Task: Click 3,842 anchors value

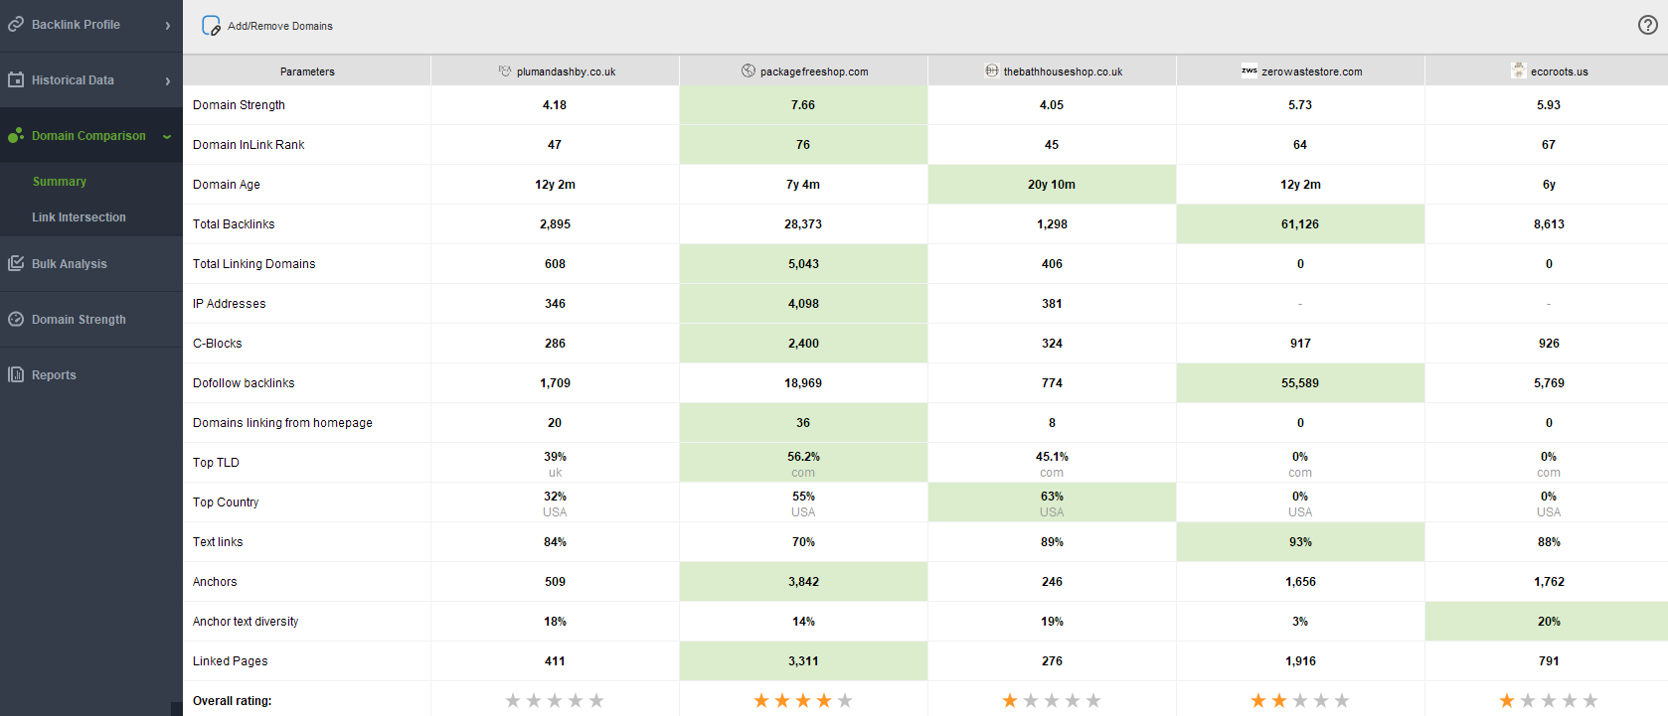Action: click(803, 582)
